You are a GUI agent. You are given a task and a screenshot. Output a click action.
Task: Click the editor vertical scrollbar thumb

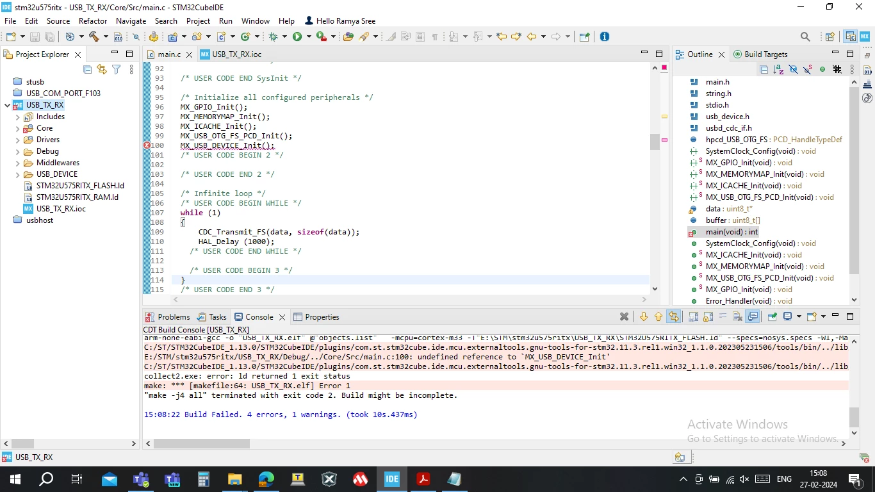(655, 142)
